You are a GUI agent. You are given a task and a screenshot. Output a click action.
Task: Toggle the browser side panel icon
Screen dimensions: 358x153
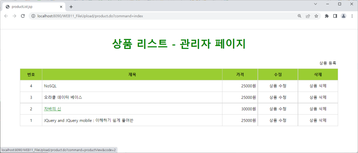[335, 16]
